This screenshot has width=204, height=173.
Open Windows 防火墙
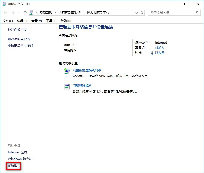click(20, 159)
